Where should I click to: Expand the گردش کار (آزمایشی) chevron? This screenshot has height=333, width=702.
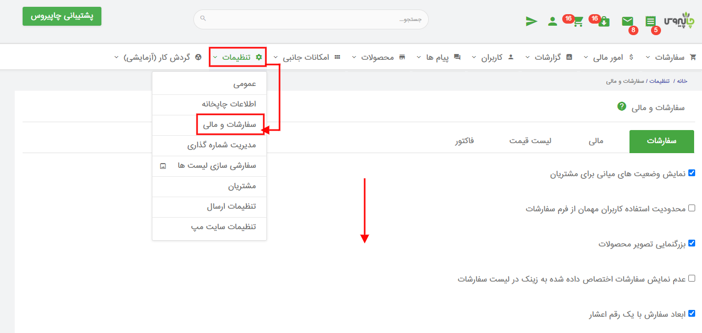pos(116,57)
